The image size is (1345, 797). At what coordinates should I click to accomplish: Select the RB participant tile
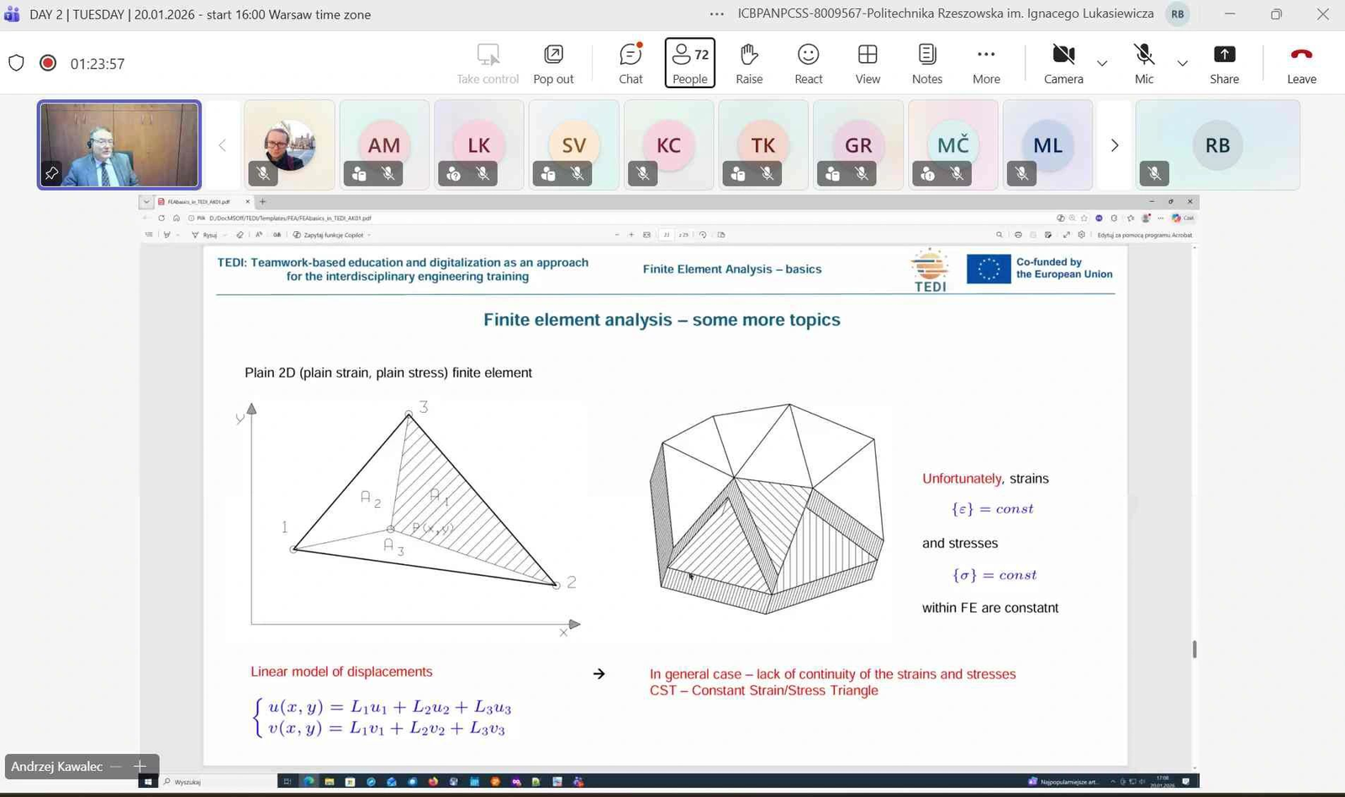[1217, 145]
